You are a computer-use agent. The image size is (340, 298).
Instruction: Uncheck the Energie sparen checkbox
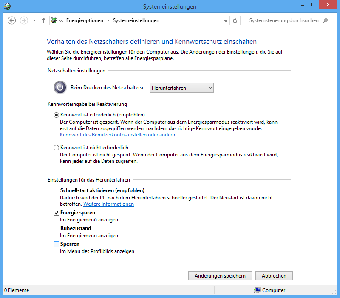[57, 213]
